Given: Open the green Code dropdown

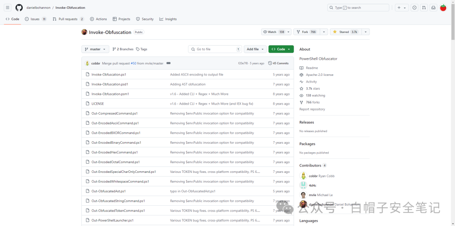Looking at the screenshot, I should (281, 49).
